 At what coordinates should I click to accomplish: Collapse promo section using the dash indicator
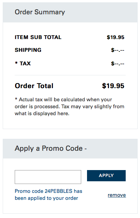(x=86, y=149)
